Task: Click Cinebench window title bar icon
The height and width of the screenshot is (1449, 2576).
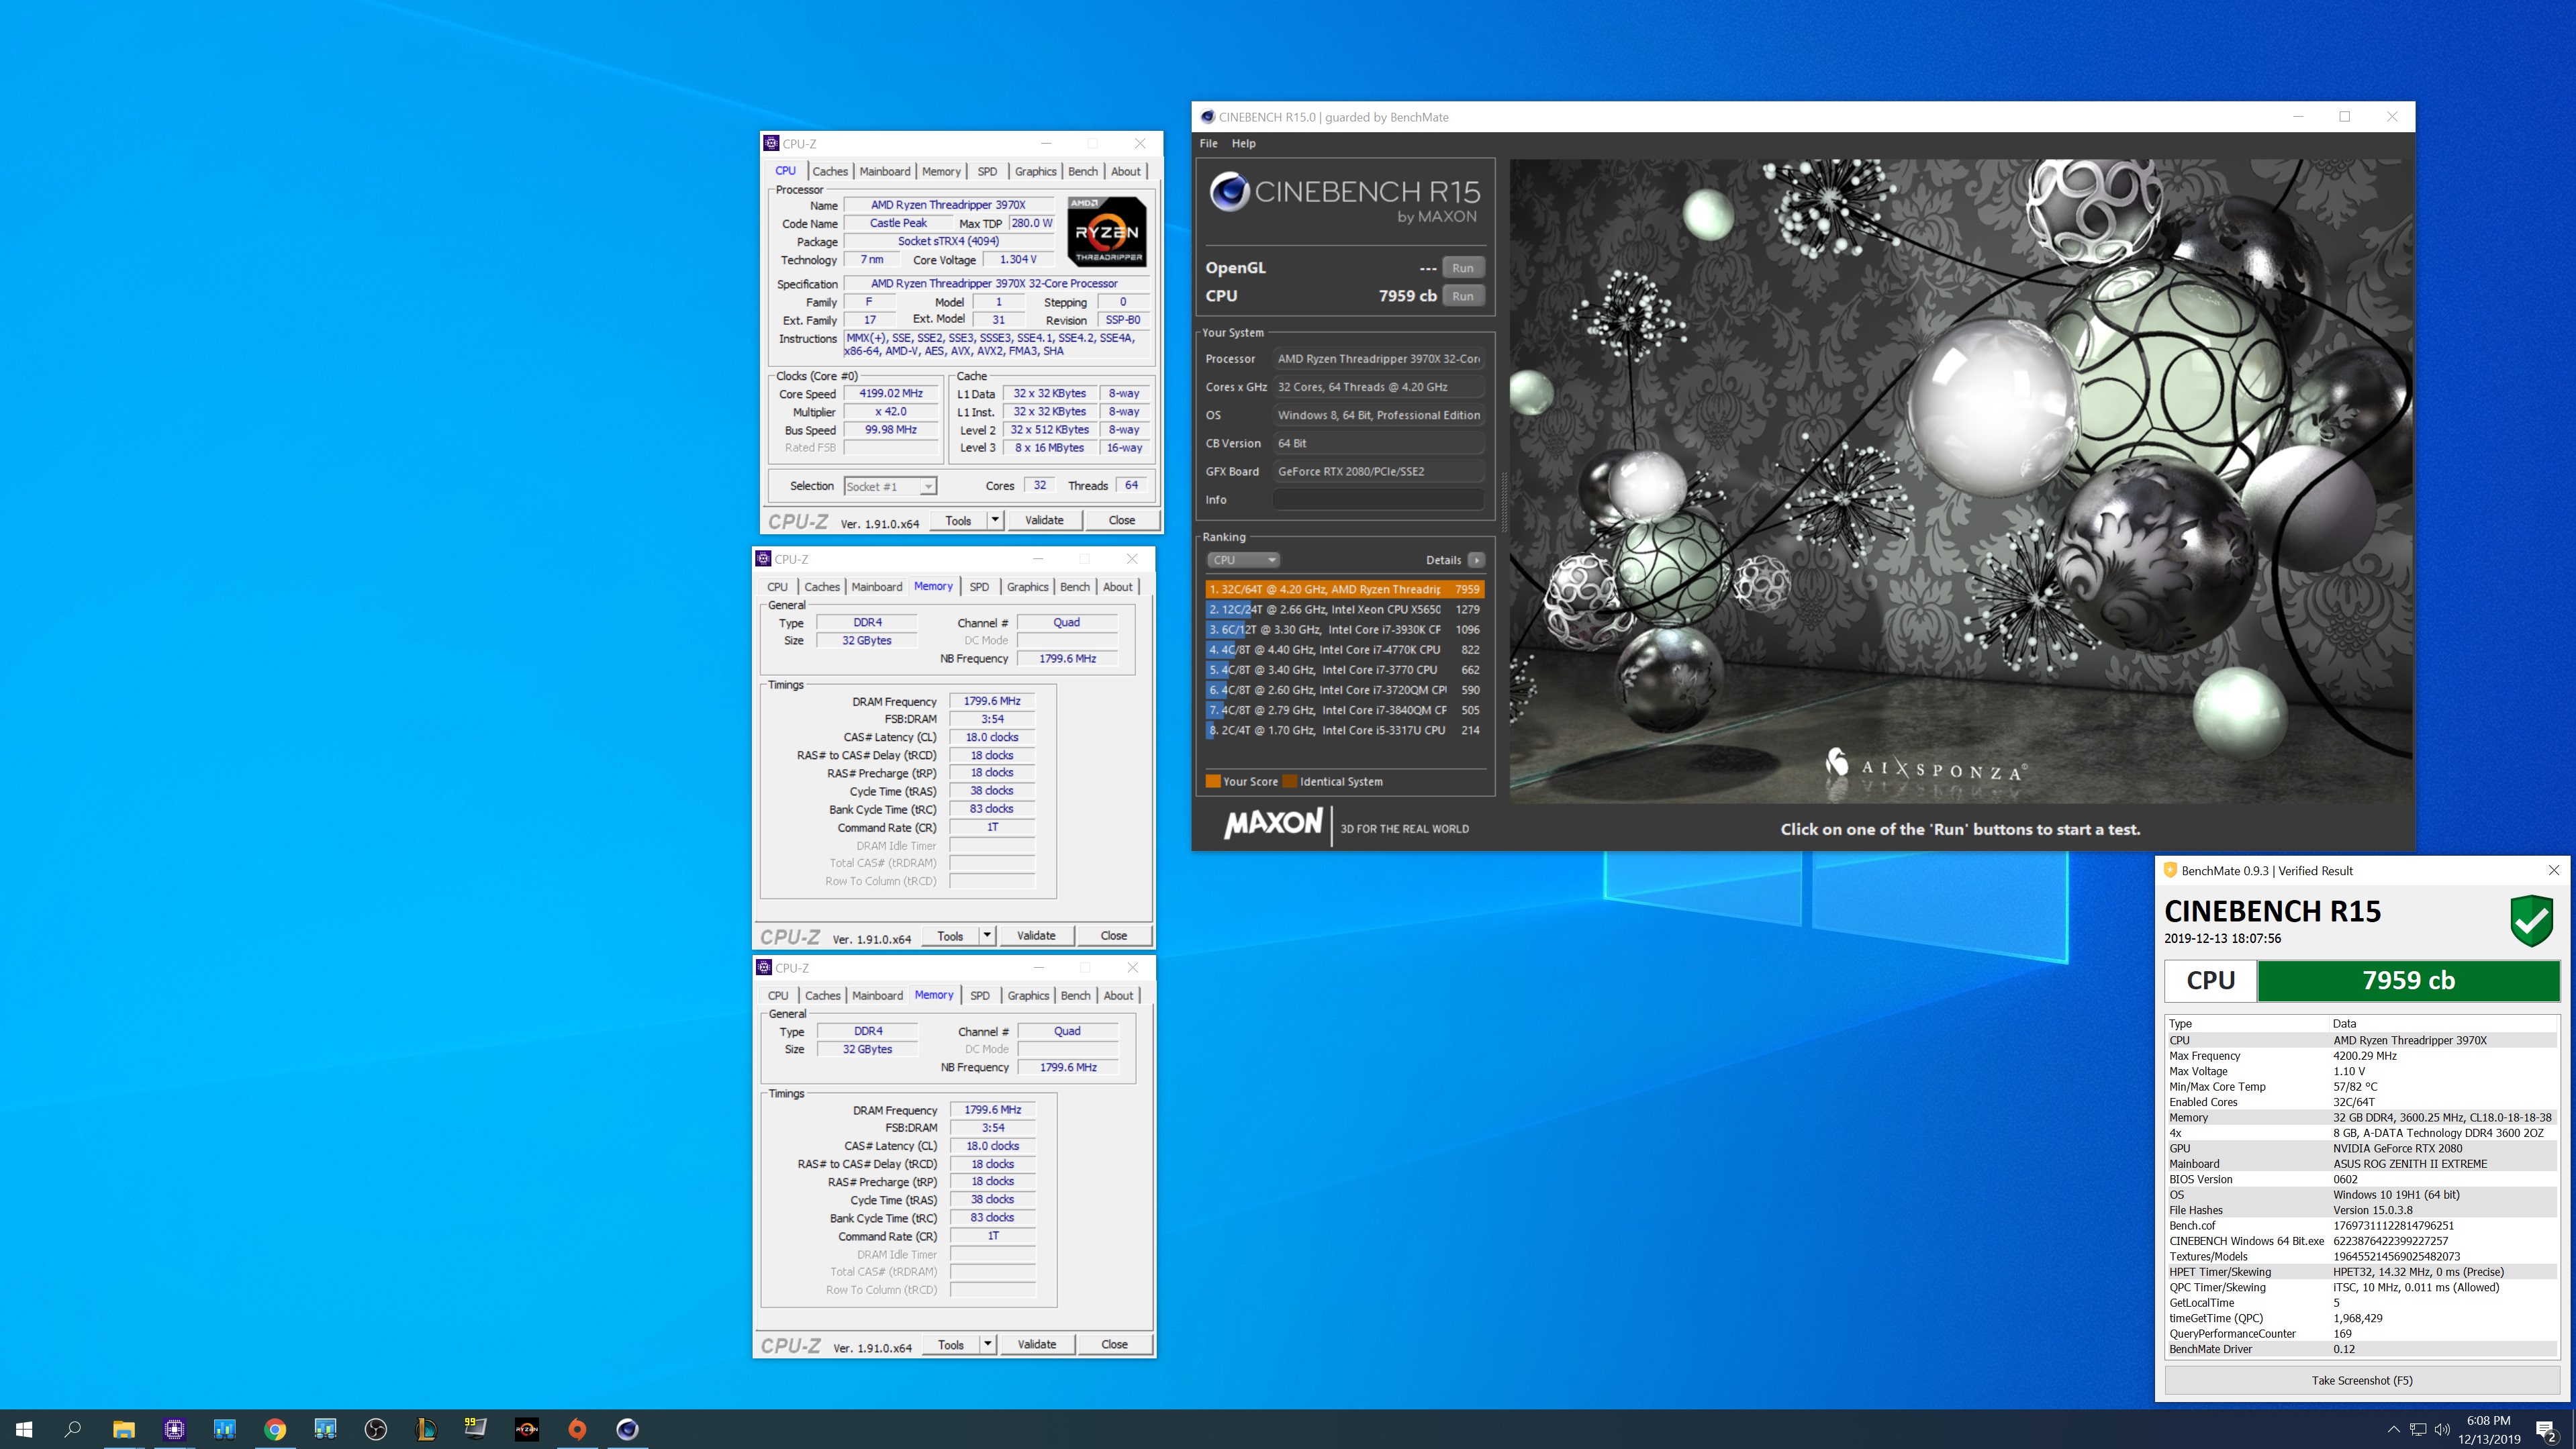Action: (x=1207, y=117)
